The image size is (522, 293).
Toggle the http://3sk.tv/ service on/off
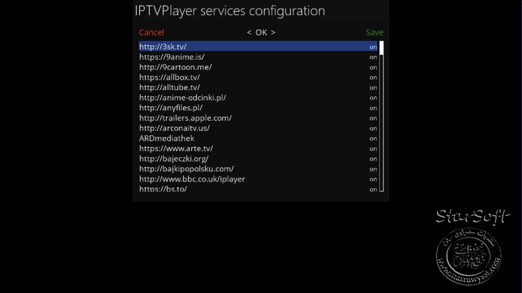pos(373,47)
